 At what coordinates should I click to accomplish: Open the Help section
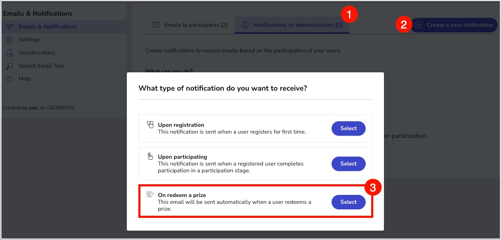(25, 79)
